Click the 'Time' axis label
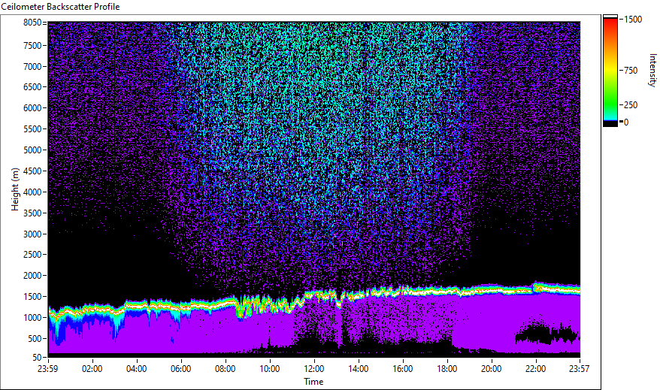The width and height of the screenshot is (660, 390). (313, 382)
